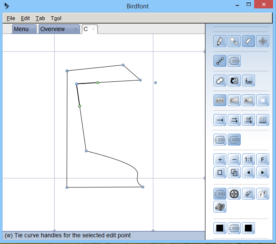
Task: Minimize the Birdfont window
Action: 237,5
